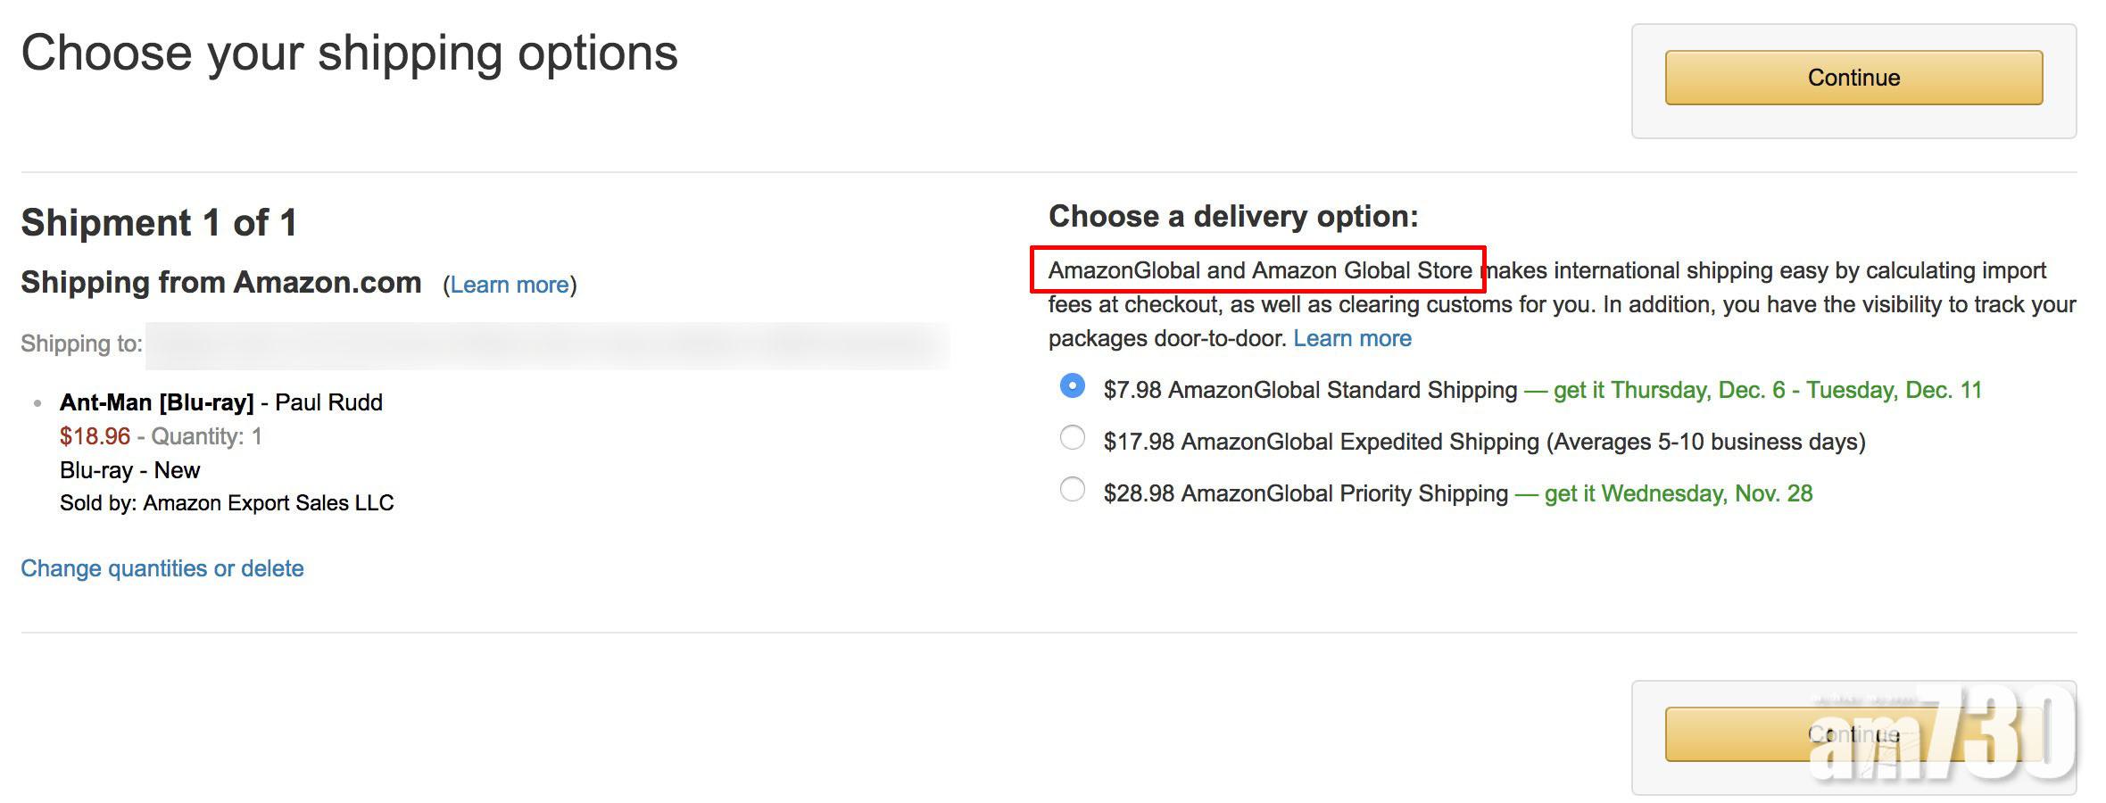Click the $18.96 item price
The height and width of the screenshot is (803, 2106).
95,436
